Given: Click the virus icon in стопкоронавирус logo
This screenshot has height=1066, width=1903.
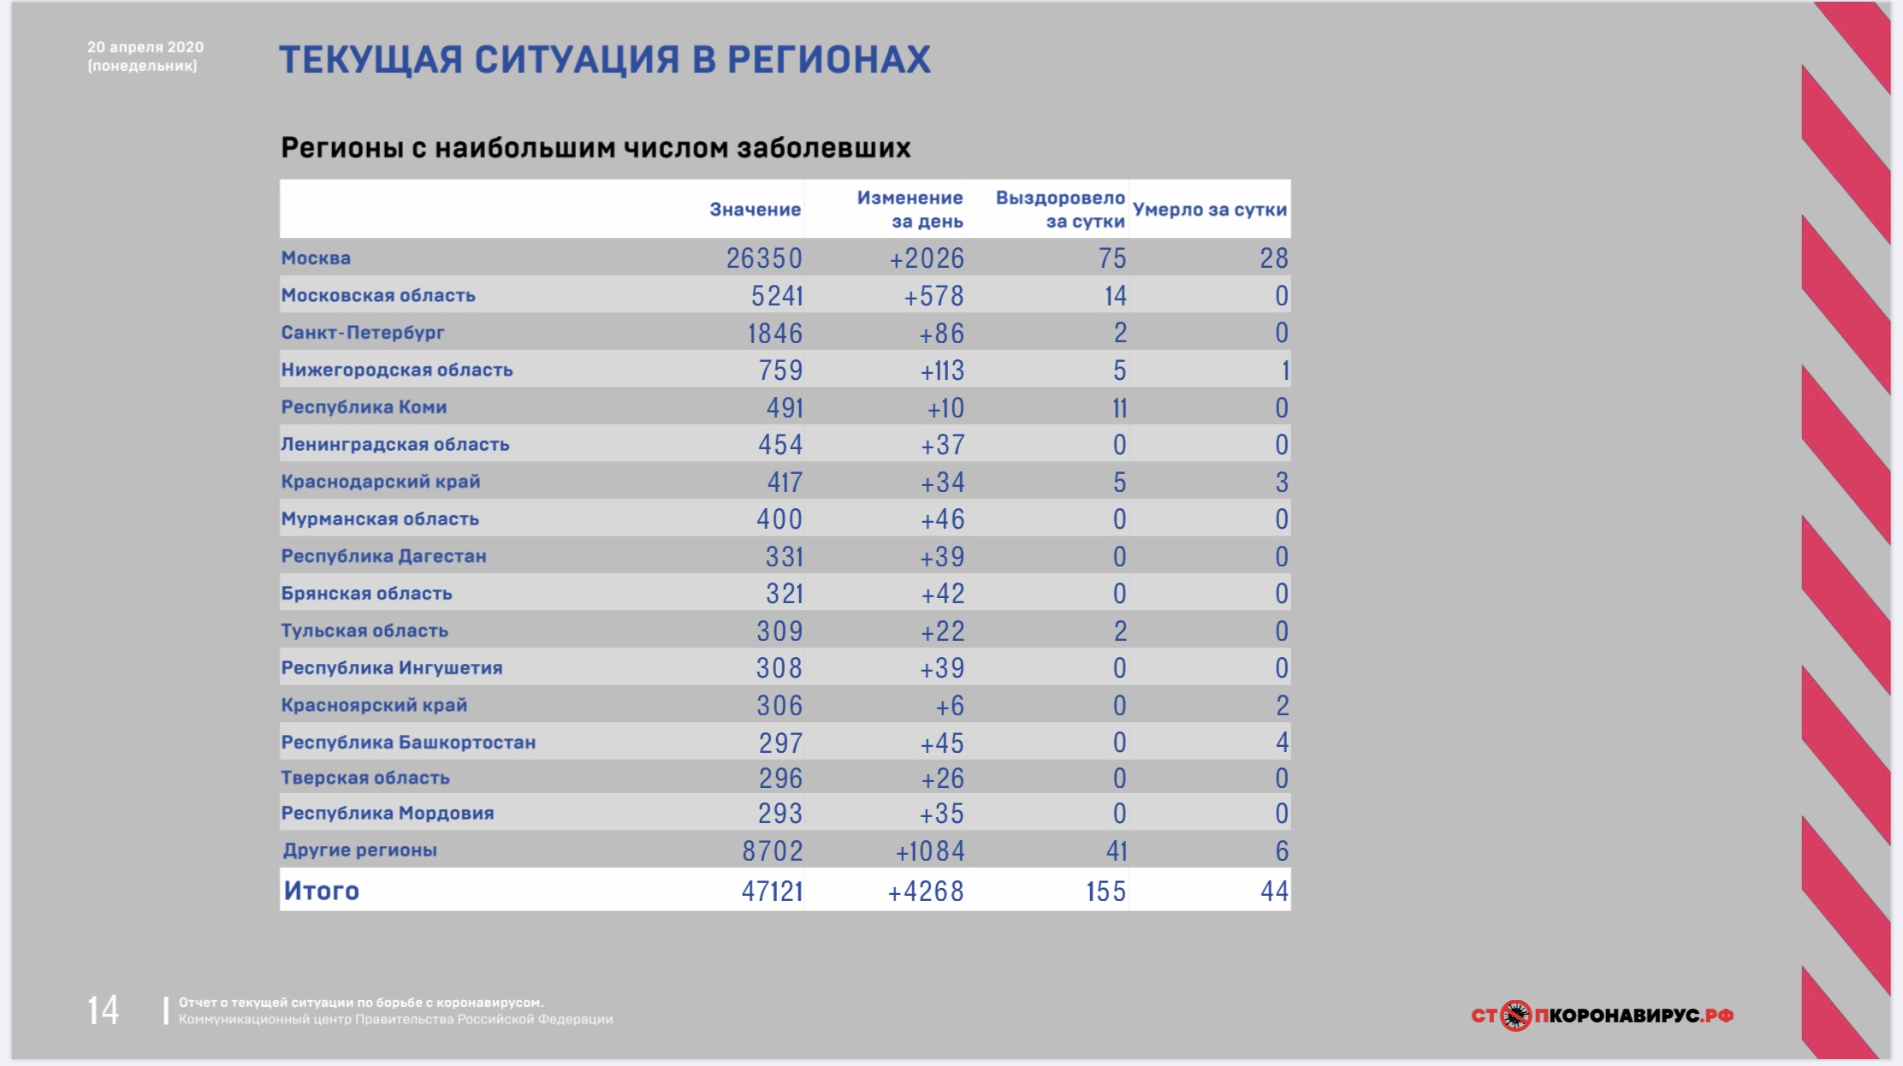Looking at the screenshot, I should (x=1515, y=1016).
